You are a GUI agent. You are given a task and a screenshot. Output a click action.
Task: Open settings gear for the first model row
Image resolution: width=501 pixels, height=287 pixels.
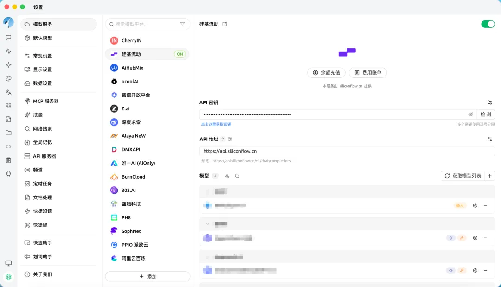click(x=475, y=205)
